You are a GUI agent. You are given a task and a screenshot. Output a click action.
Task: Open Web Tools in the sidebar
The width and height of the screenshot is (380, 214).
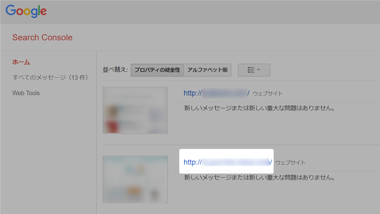[x=26, y=93]
